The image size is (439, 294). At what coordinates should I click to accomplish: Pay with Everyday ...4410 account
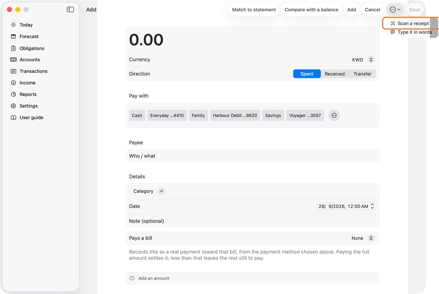point(167,115)
